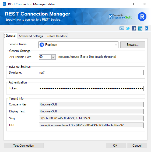The image size is (151, 152).
Task: Click the 'Tenant Info' group label
Action: click(16, 98)
